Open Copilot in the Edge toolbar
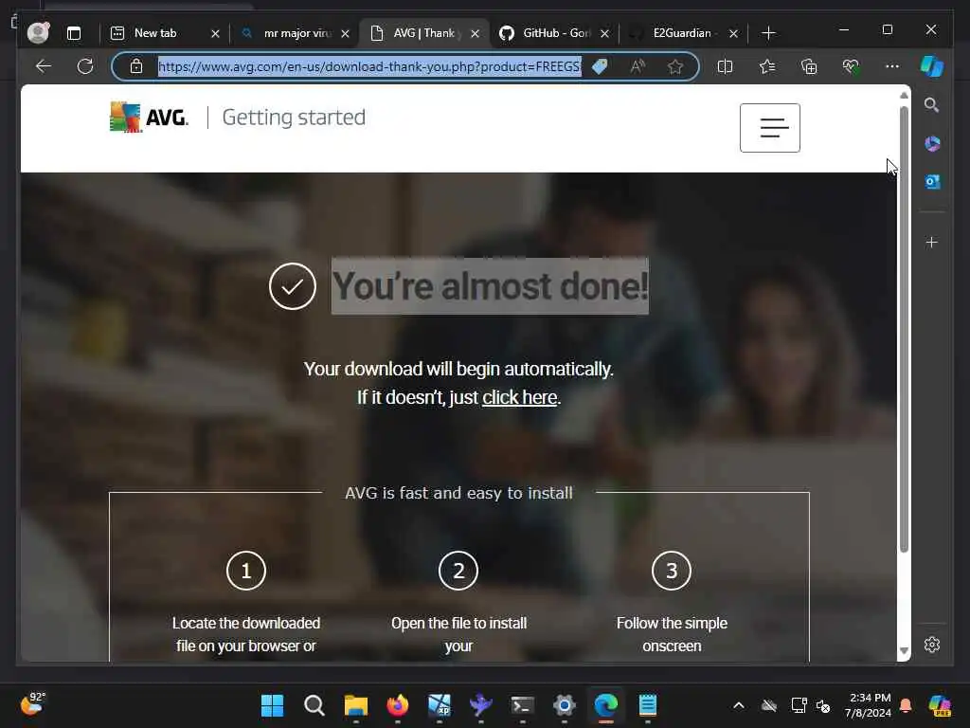970x728 pixels. click(932, 66)
